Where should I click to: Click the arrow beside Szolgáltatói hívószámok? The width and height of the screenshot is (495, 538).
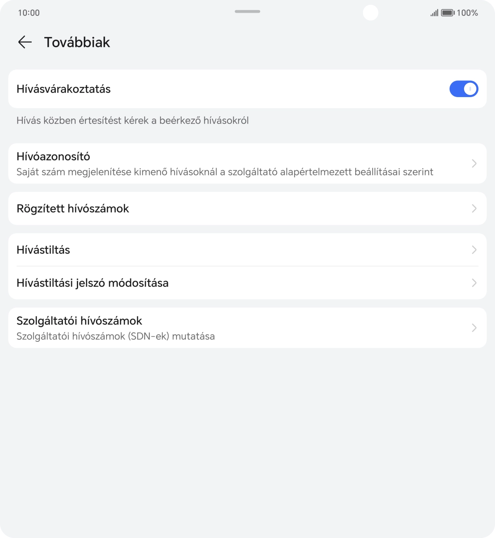click(474, 328)
